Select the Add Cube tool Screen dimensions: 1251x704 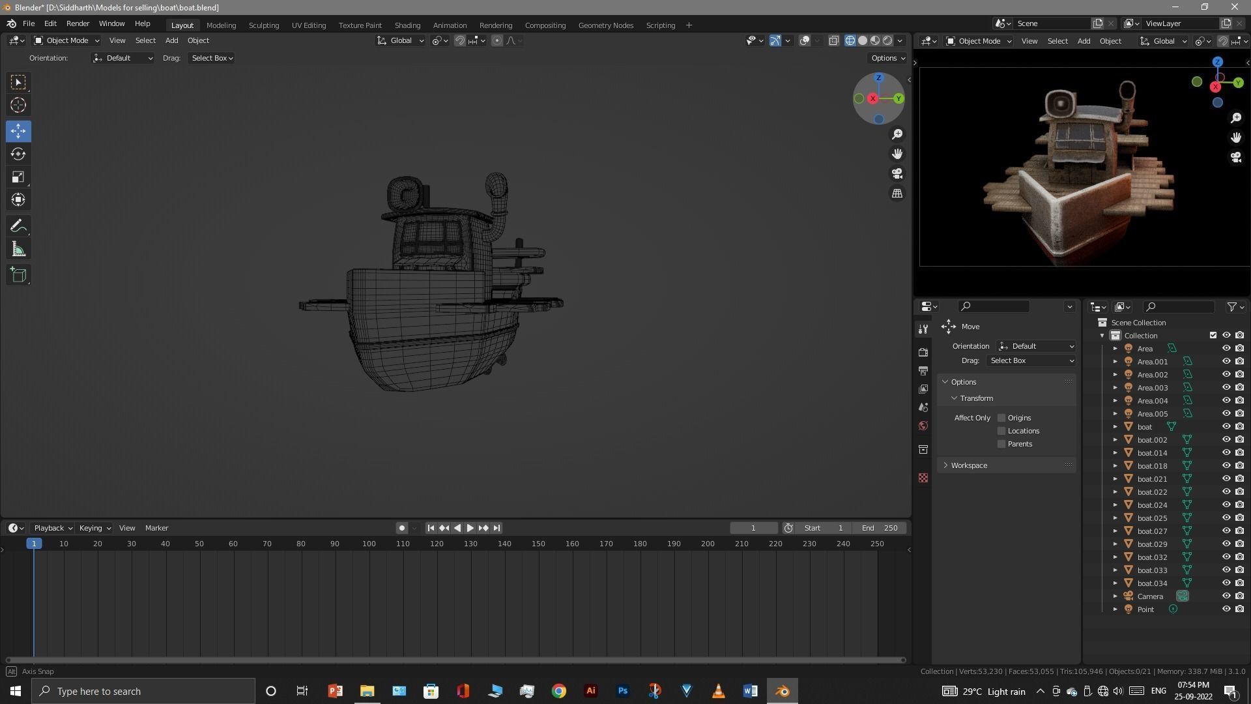18,275
